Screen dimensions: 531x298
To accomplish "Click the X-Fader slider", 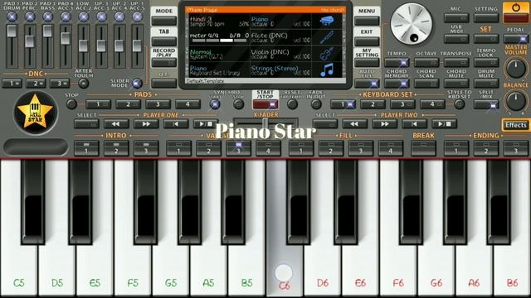I will coord(265,123).
